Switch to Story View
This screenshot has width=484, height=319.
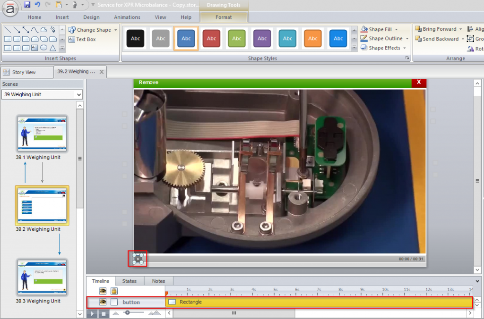(x=24, y=72)
